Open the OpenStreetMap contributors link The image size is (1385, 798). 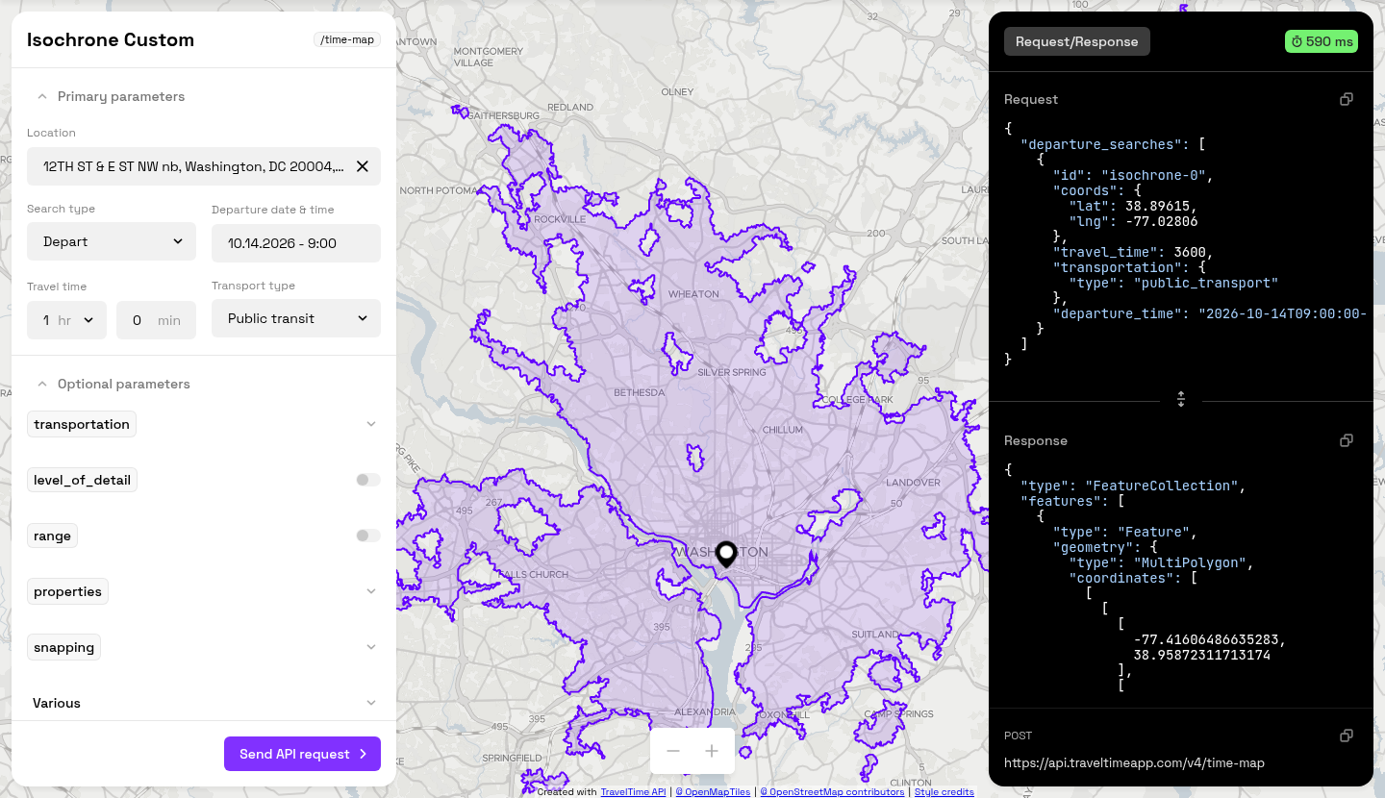tap(832, 792)
